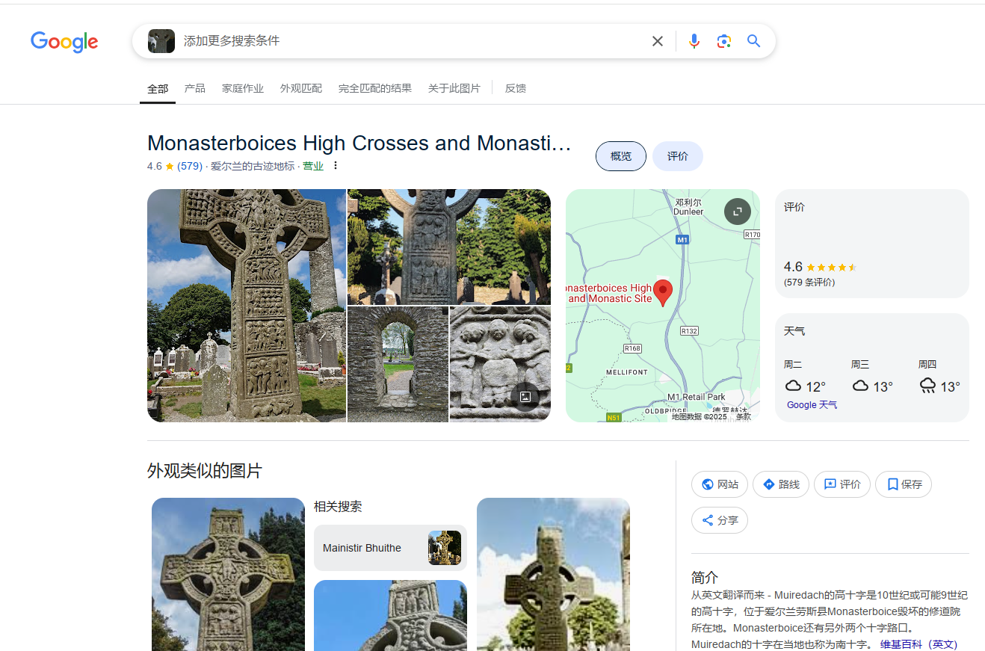Click the 爱尔兰的古迹地标 category text

pyautogui.click(x=253, y=166)
